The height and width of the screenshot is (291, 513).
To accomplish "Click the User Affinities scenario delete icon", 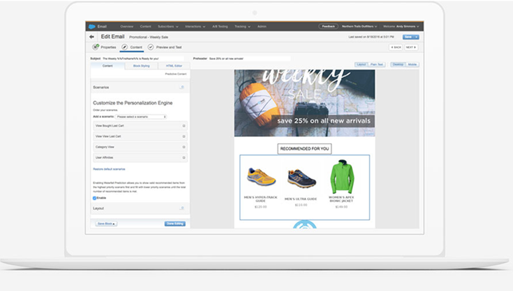I will coord(183,157).
